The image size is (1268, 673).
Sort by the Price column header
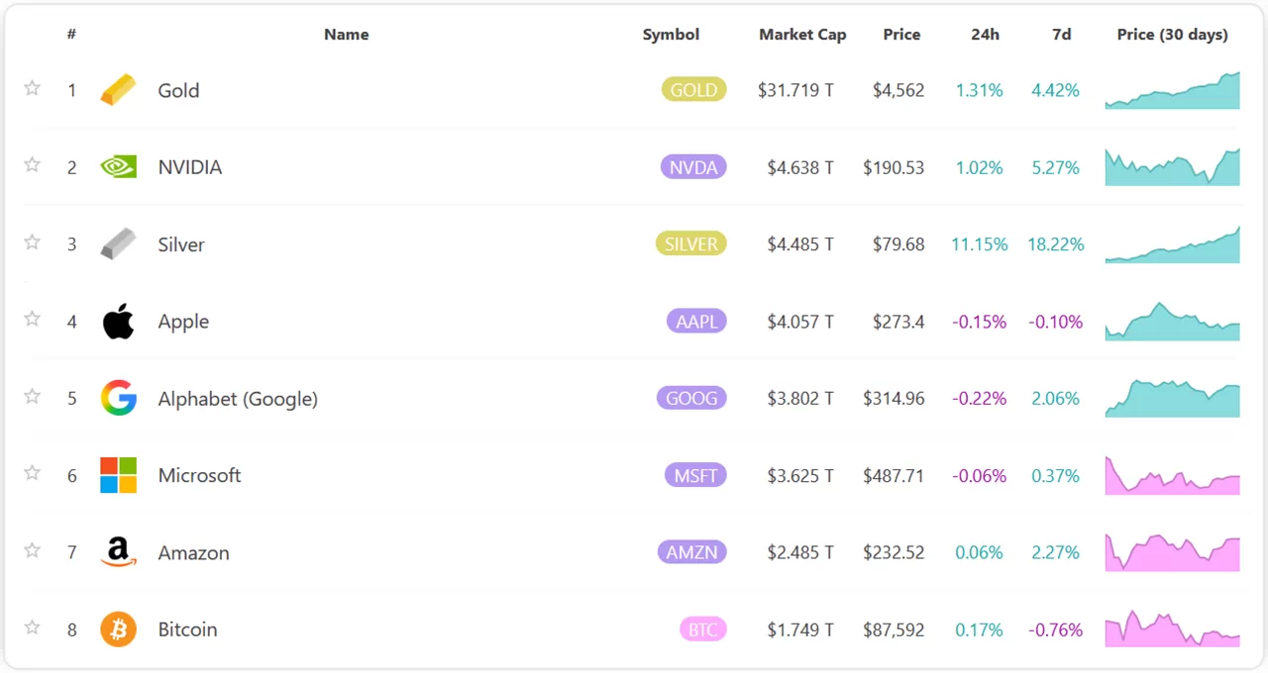pyautogui.click(x=901, y=35)
